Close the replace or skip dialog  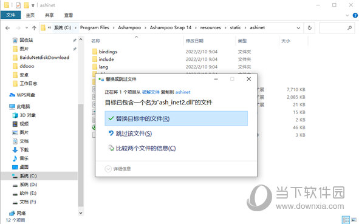click(248, 79)
